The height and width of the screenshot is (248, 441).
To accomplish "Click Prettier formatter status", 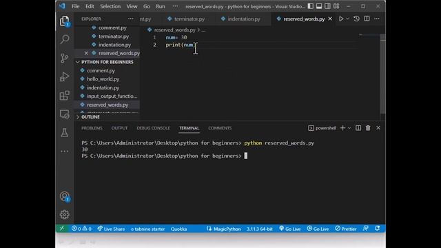I will pyautogui.click(x=346, y=229).
